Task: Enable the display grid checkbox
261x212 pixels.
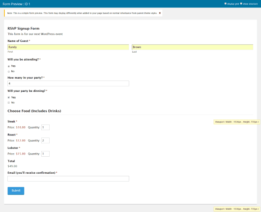Action: coord(225,3)
